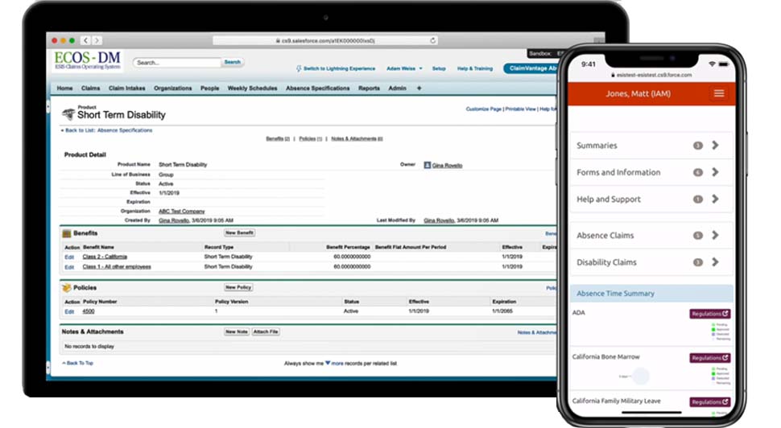This screenshot has height=428, width=781.
Task: Go to the People tab
Action: (x=209, y=88)
